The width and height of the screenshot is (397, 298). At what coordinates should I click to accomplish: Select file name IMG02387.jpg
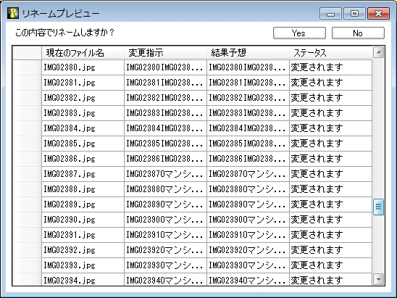pos(83,174)
